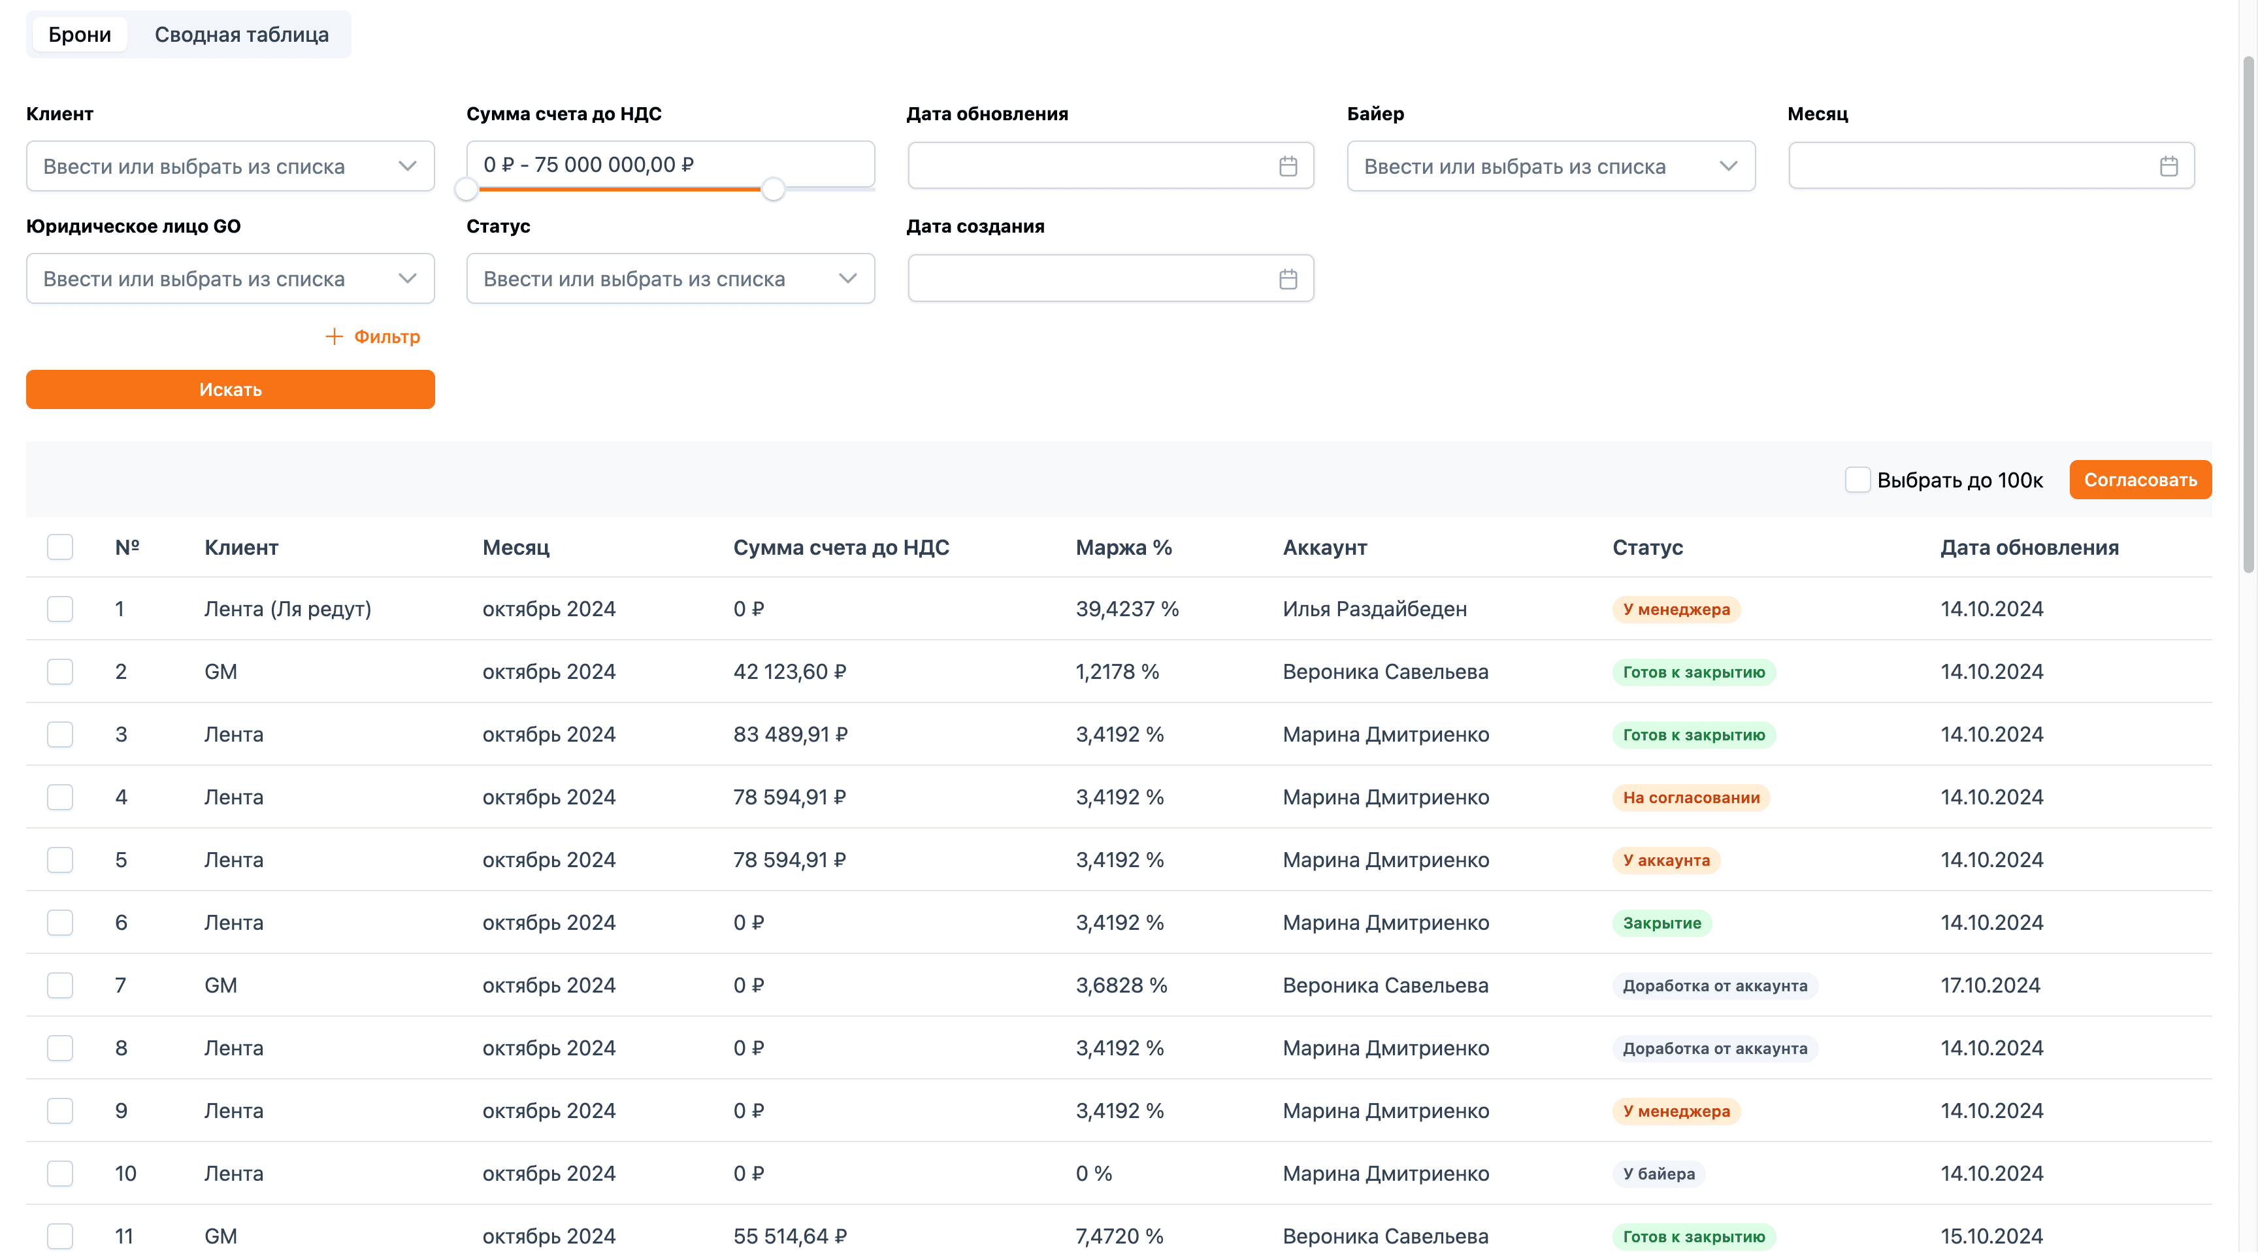The height and width of the screenshot is (1252, 2258).
Task: Select row 8 Лента checkbox
Action: point(59,1047)
